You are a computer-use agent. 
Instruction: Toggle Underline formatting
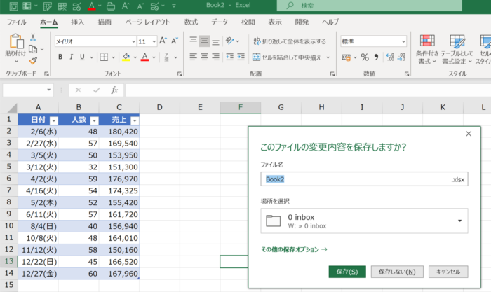tap(82, 57)
